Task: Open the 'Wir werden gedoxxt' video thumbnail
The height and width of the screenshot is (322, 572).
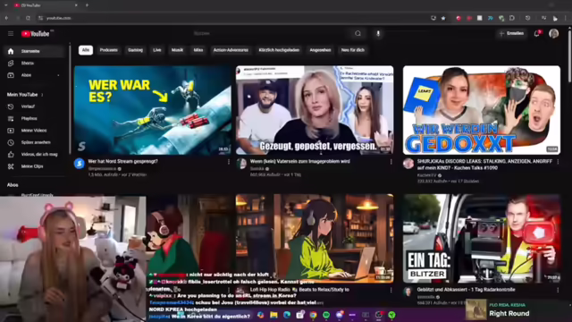Action: (x=482, y=110)
